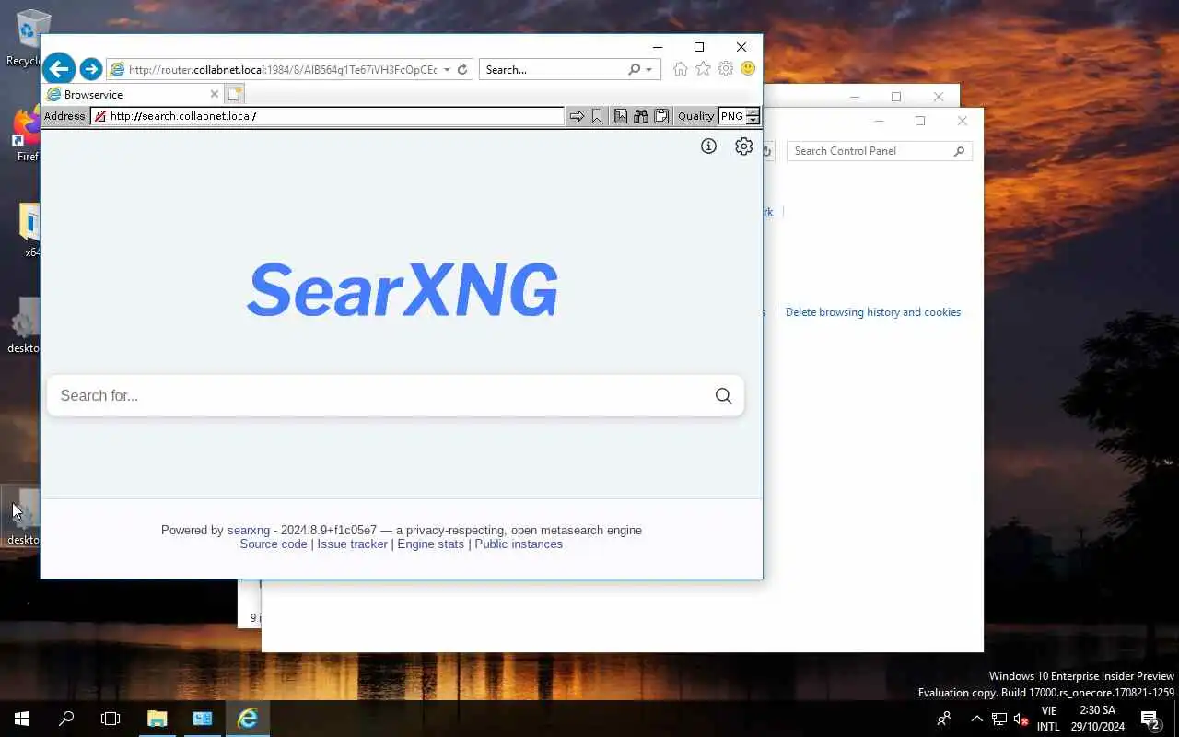Open Internet Explorer taskbar icon
This screenshot has height=737, width=1179.
click(x=247, y=719)
